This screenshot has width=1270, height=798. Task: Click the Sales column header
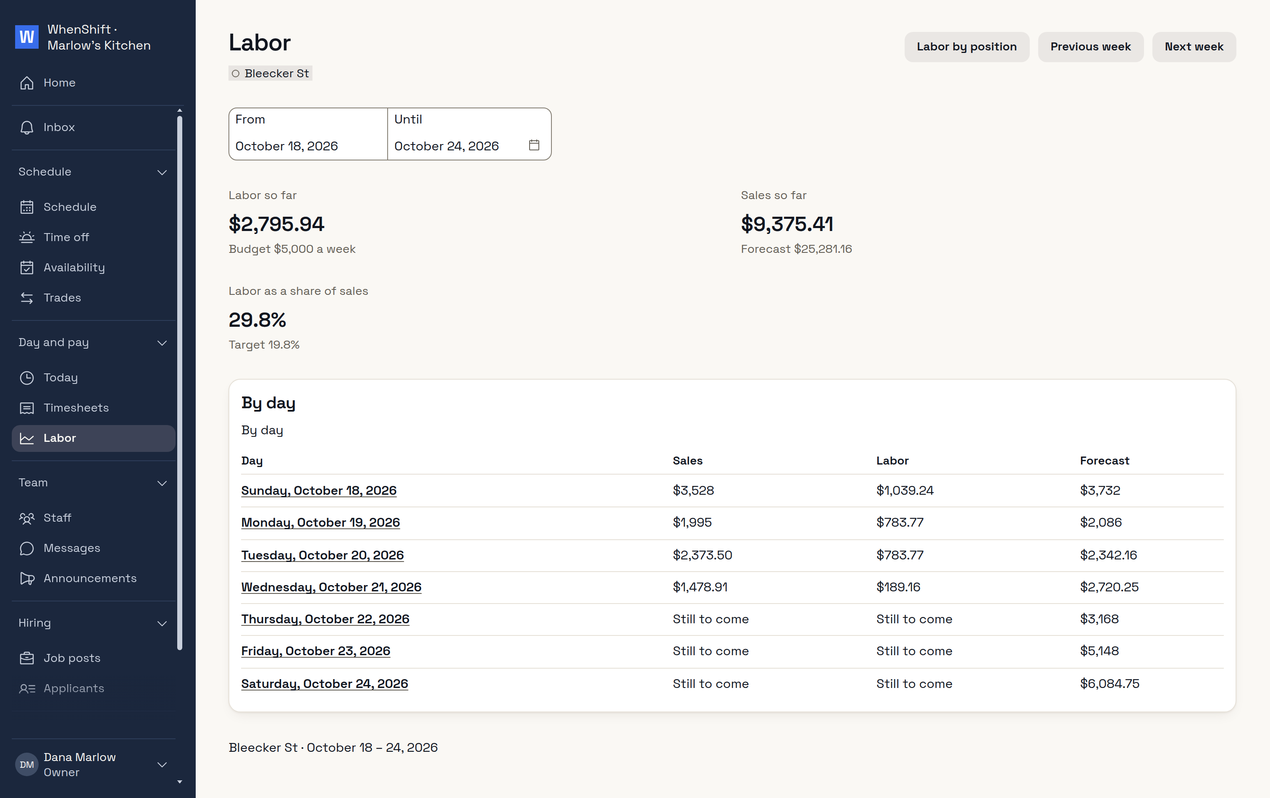tap(688, 461)
